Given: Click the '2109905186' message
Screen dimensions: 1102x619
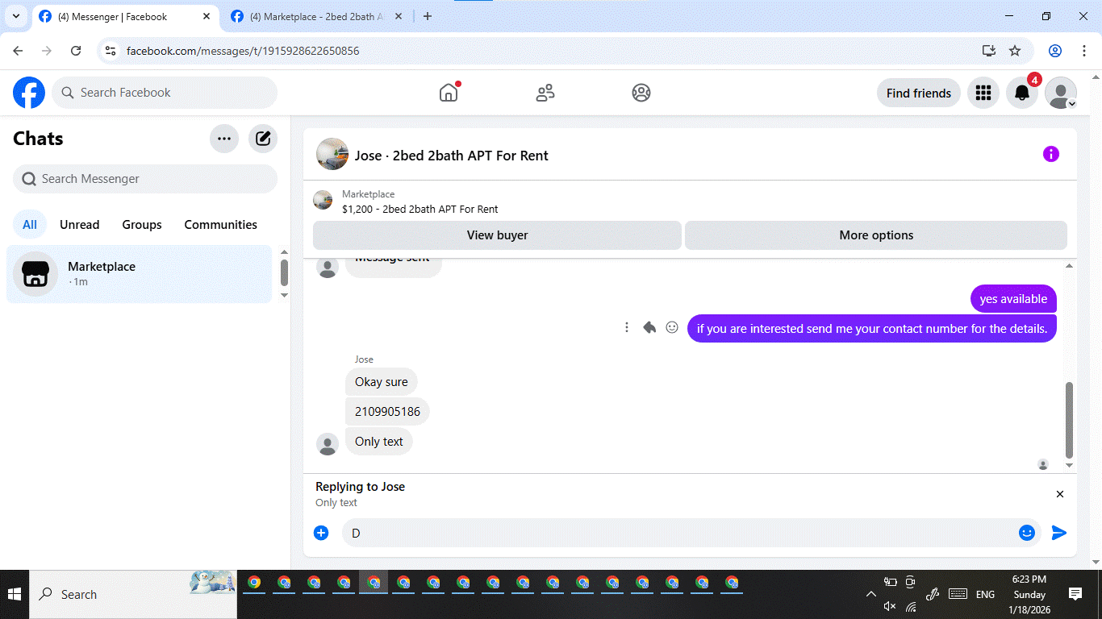Looking at the screenshot, I should point(387,412).
